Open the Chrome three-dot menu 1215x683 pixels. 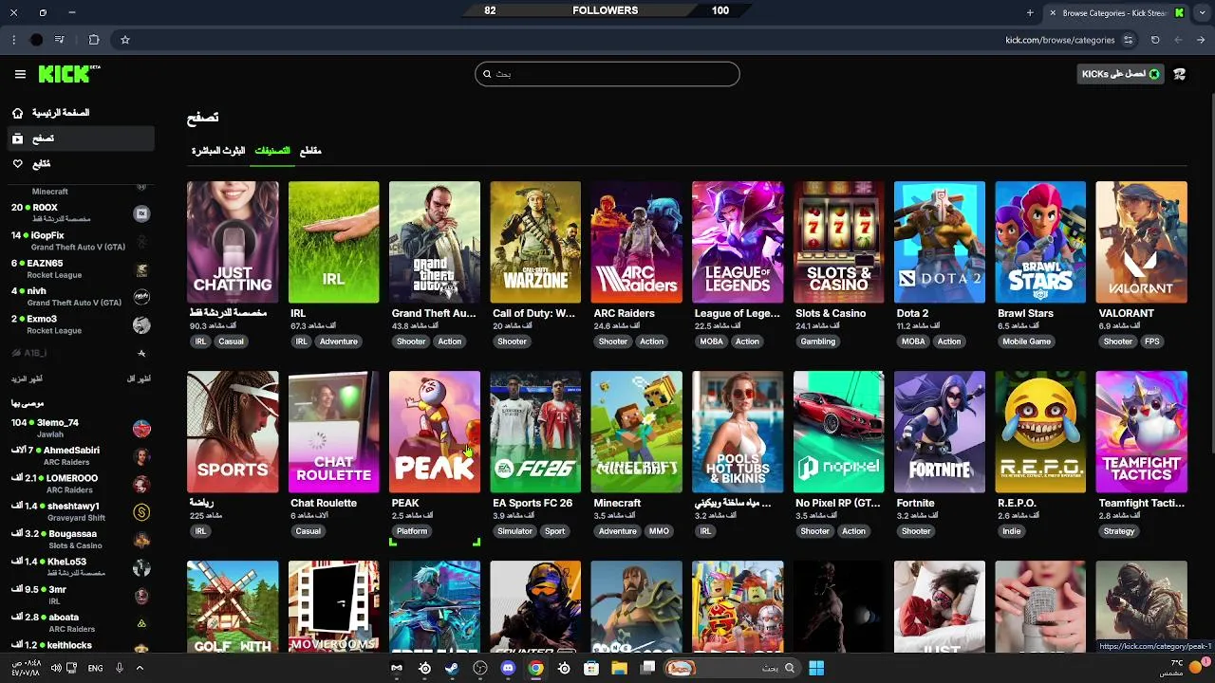(13, 40)
